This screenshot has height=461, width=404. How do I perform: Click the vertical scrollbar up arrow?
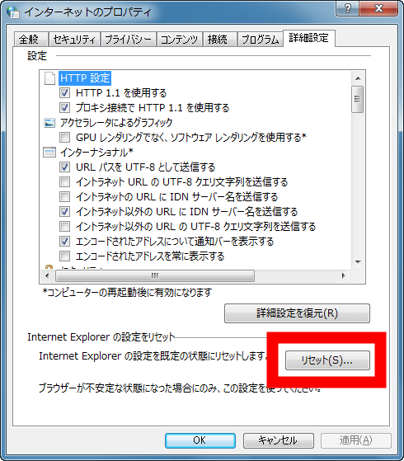point(358,78)
